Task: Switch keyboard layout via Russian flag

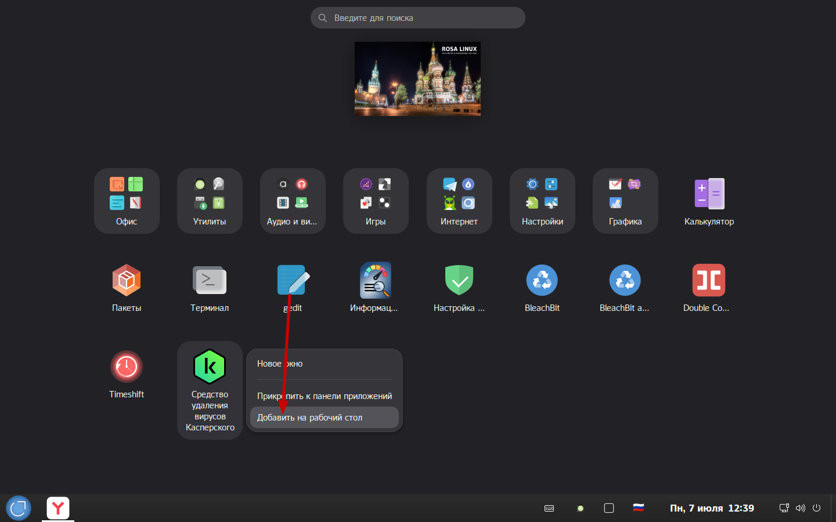Action: pyautogui.click(x=639, y=508)
